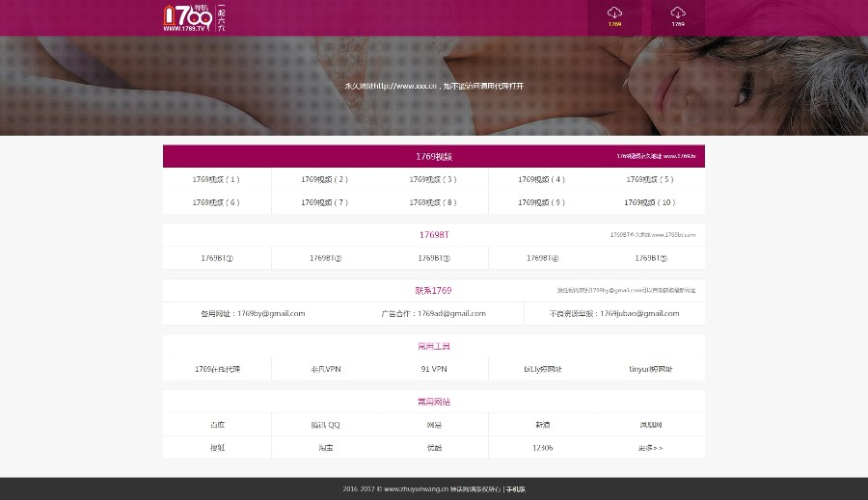
Task: Visit the 凤凰网 site link
Action: (x=651, y=425)
